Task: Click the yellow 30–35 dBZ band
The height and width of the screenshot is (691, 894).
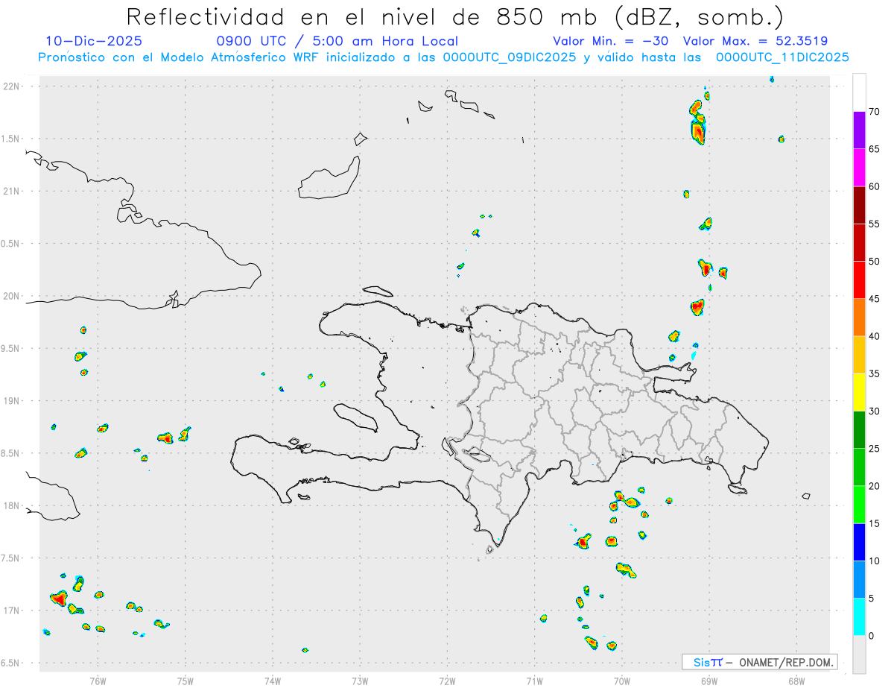Action: pos(859,392)
